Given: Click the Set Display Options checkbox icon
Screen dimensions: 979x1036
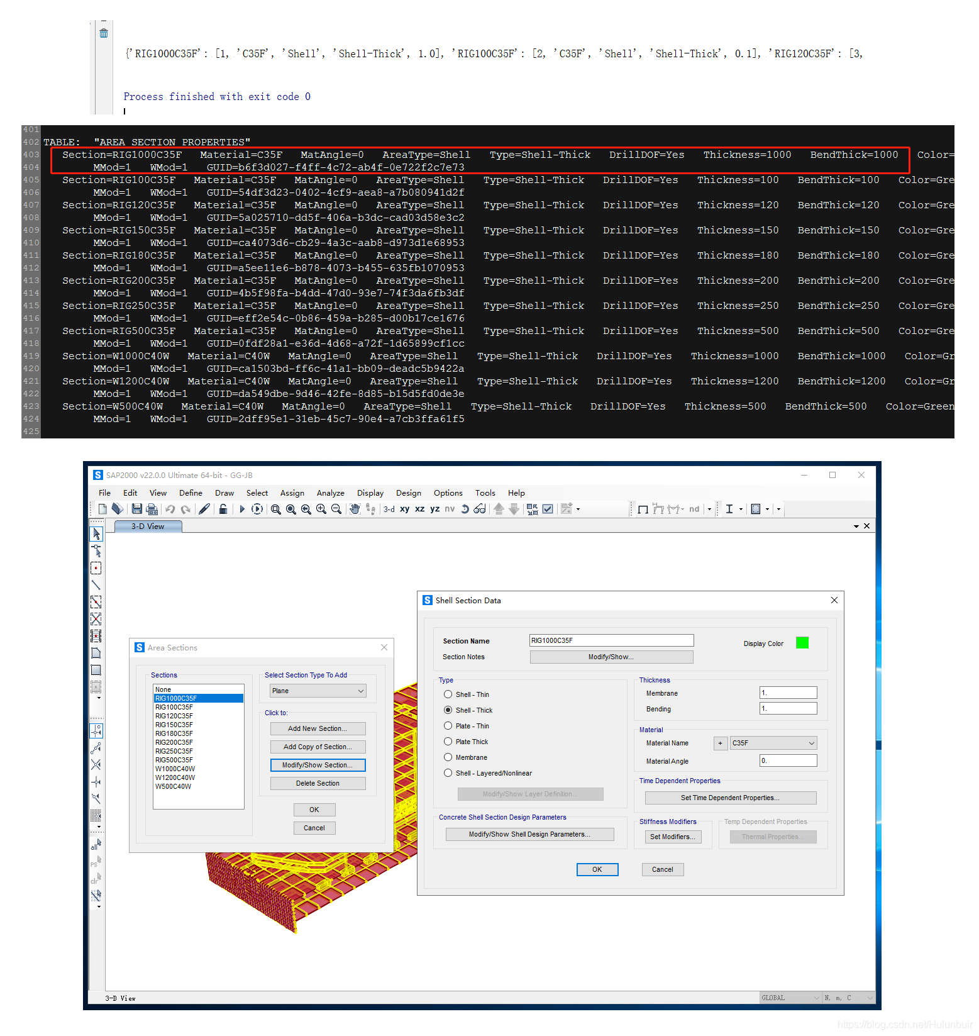Looking at the screenshot, I should click(x=548, y=509).
